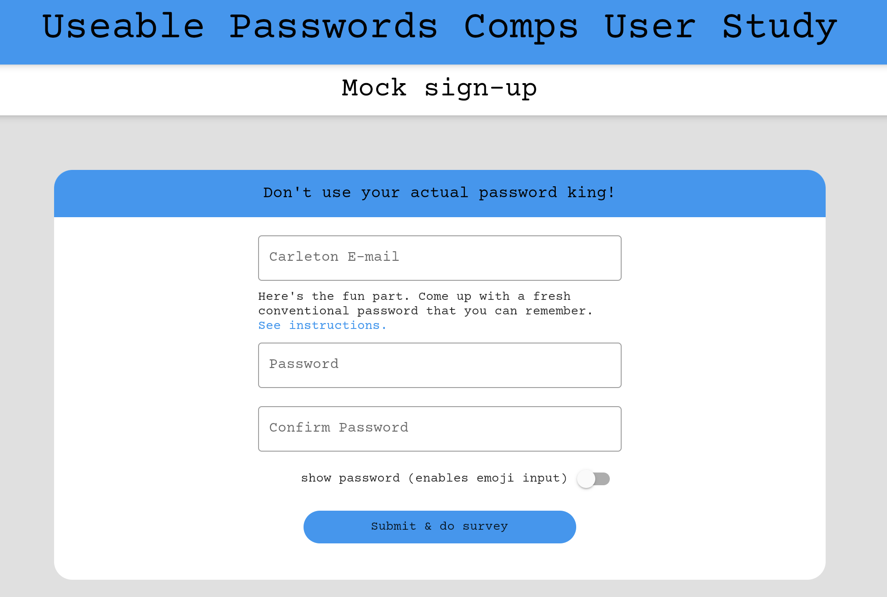
Task: Click the "conventional password that you can remember" line
Action: click(425, 311)
